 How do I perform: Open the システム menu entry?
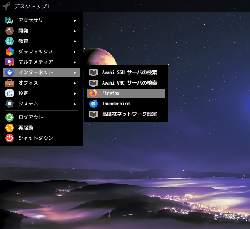[x=42, y=104]
